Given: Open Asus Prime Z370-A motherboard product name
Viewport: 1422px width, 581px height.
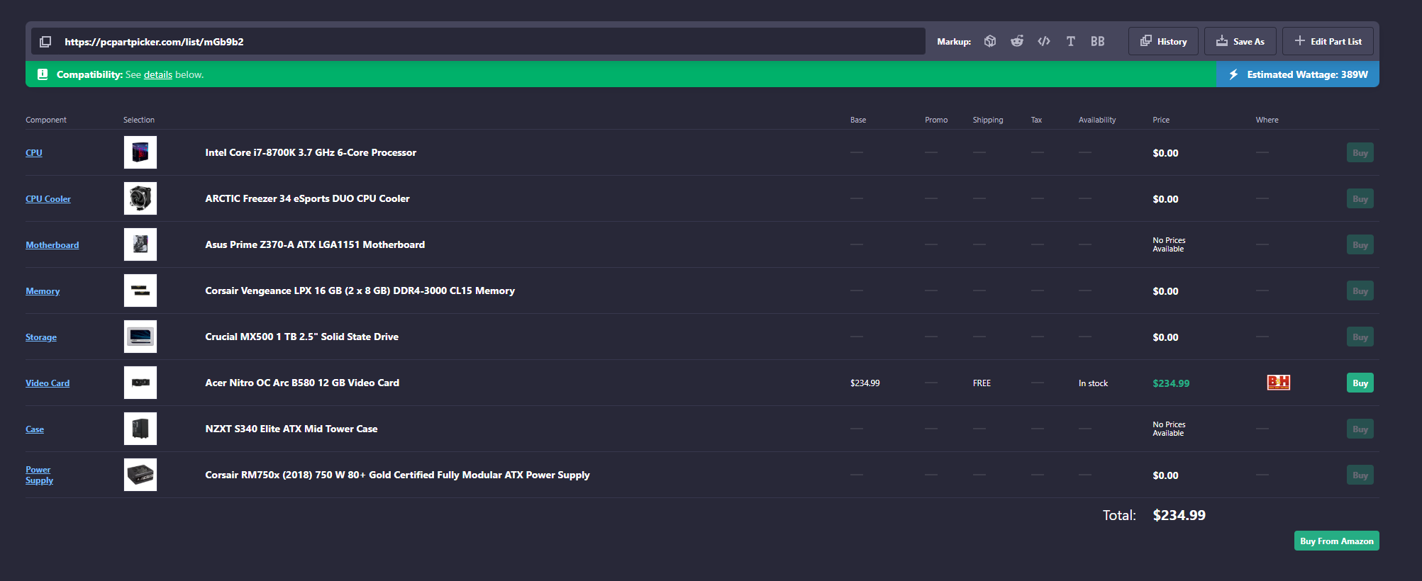Looking at the screenshot, I should tap(315, 244).
